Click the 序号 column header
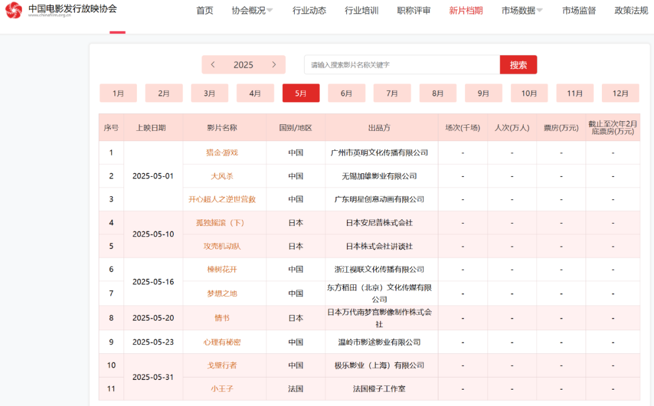The height and width of the screenshot is (406, 654). click(111, 128)
